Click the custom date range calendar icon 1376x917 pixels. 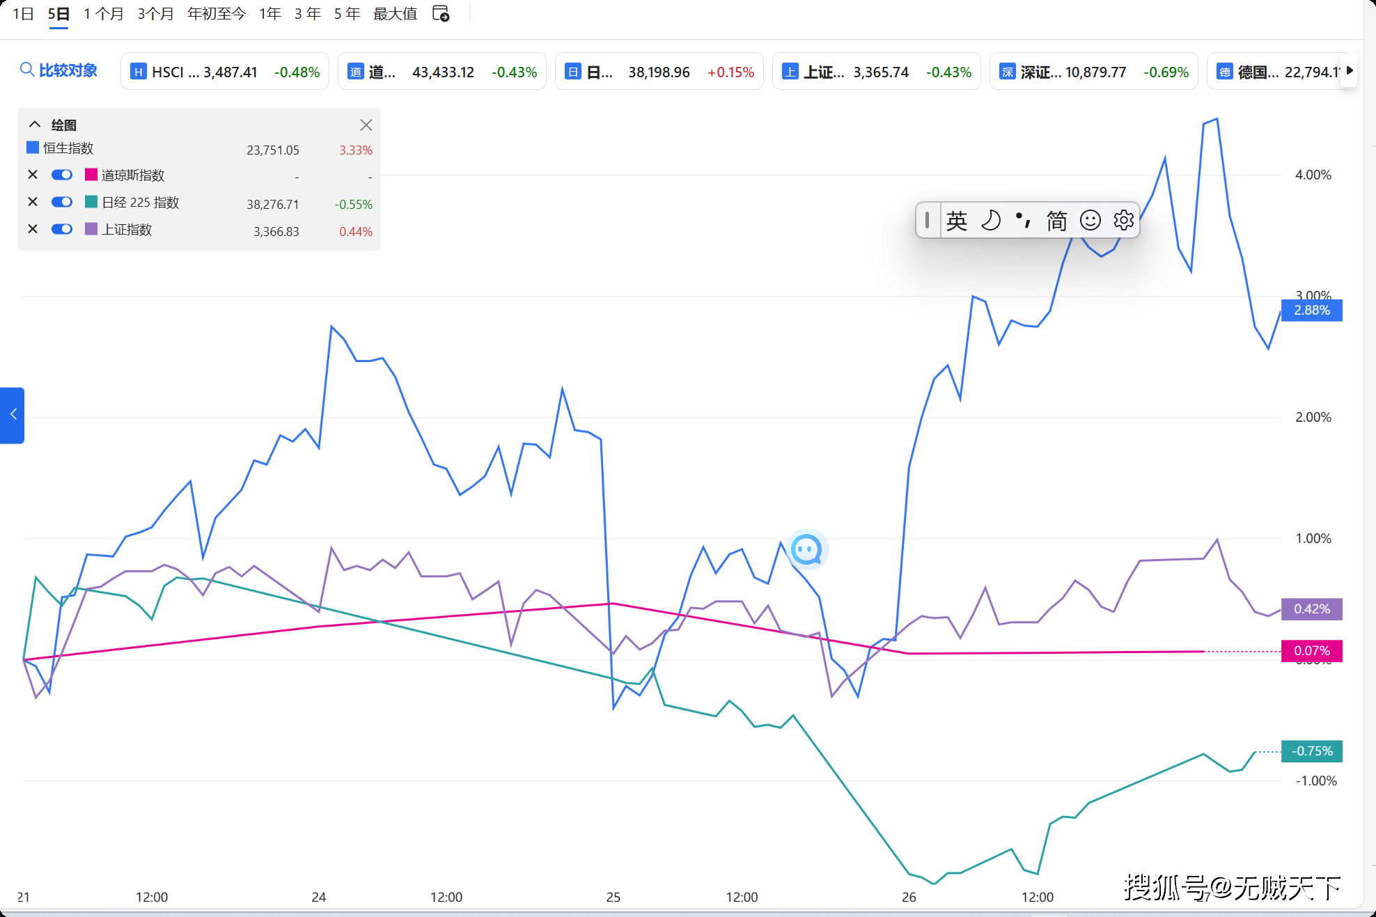(x=441, y=13)
